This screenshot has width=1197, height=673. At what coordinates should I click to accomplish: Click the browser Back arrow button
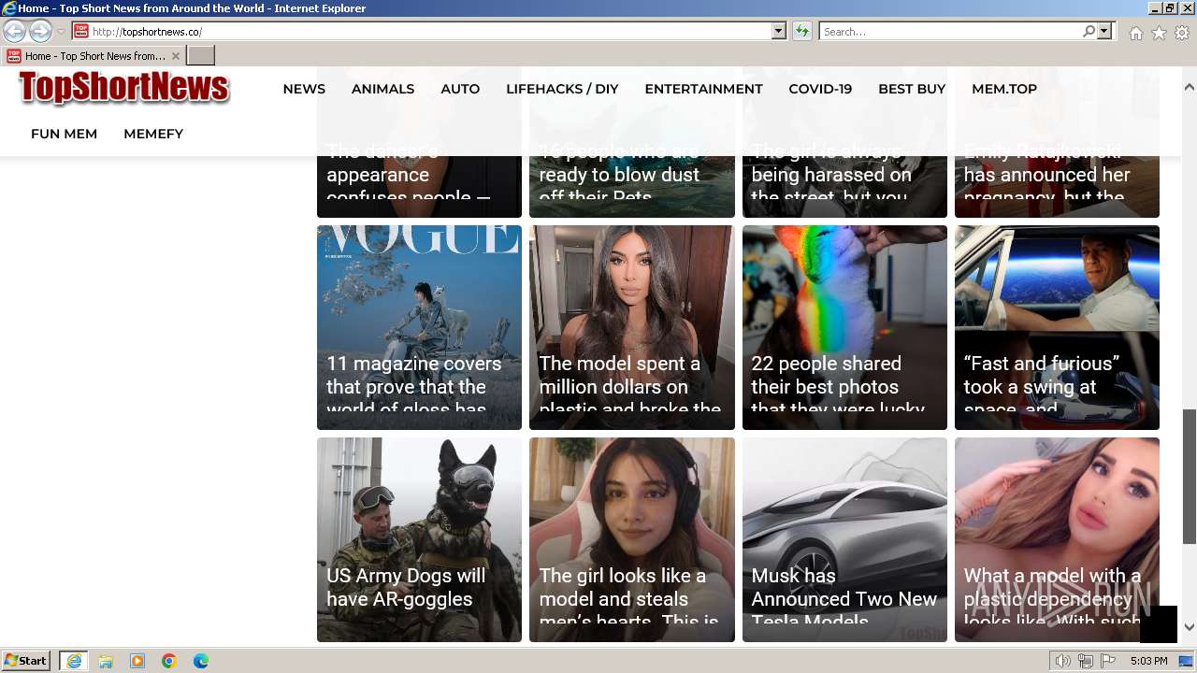(15, 32)
